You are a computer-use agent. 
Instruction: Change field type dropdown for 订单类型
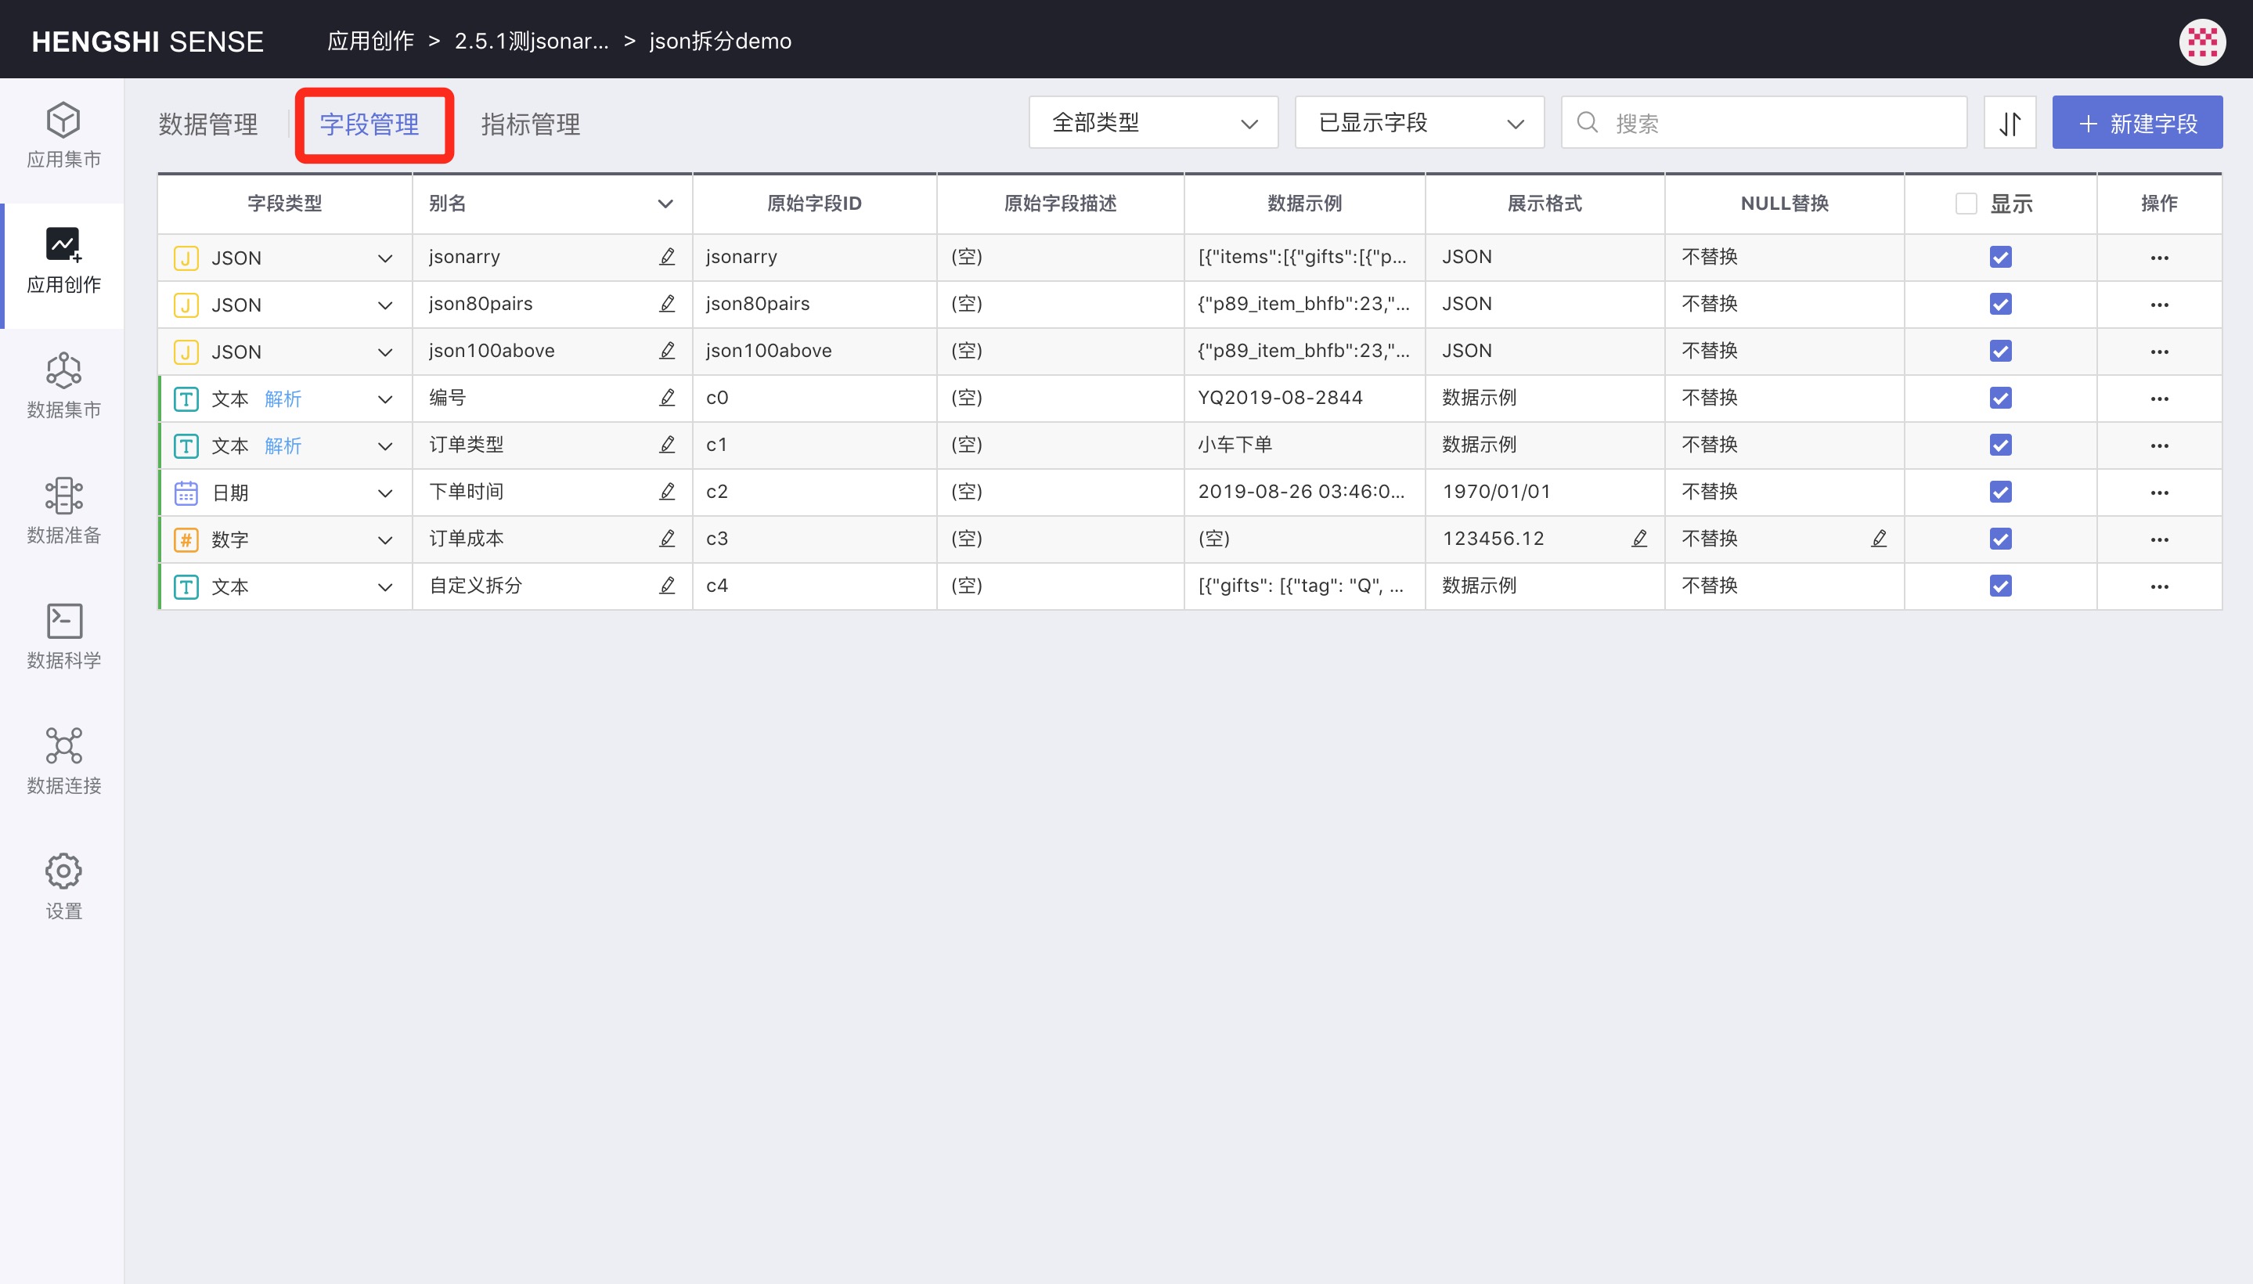tap(385, 446)
